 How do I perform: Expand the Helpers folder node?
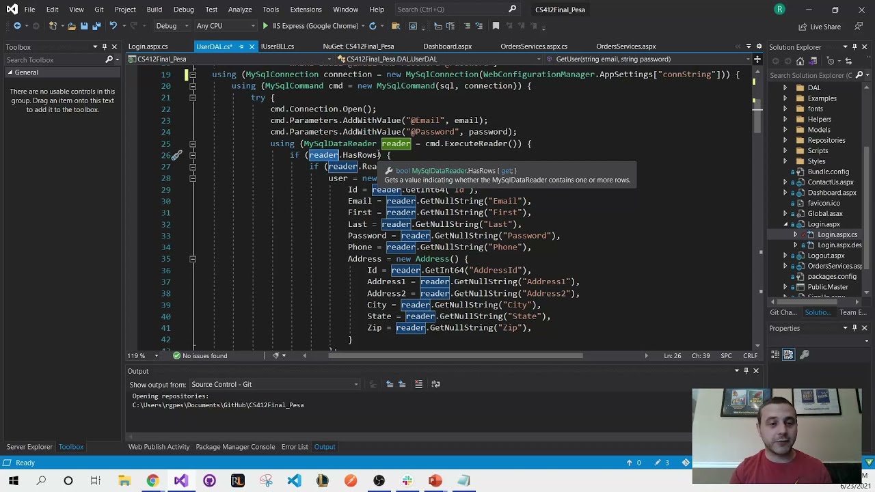click(785, 119)
